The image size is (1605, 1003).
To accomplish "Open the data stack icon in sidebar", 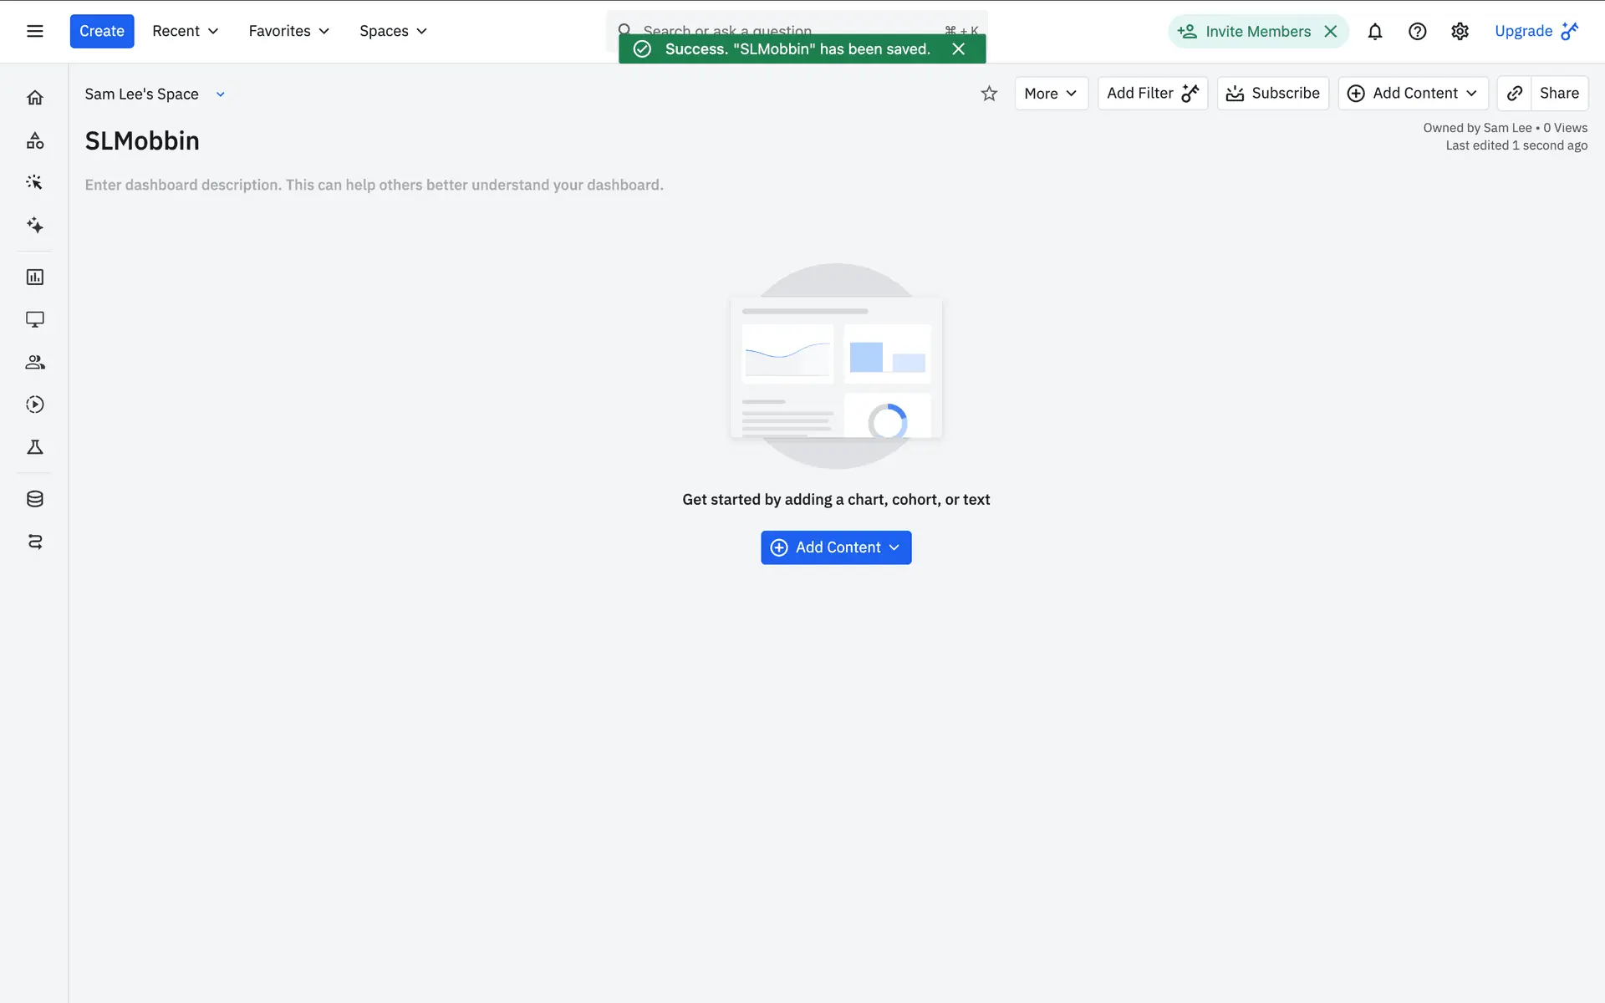I will 34,499.
